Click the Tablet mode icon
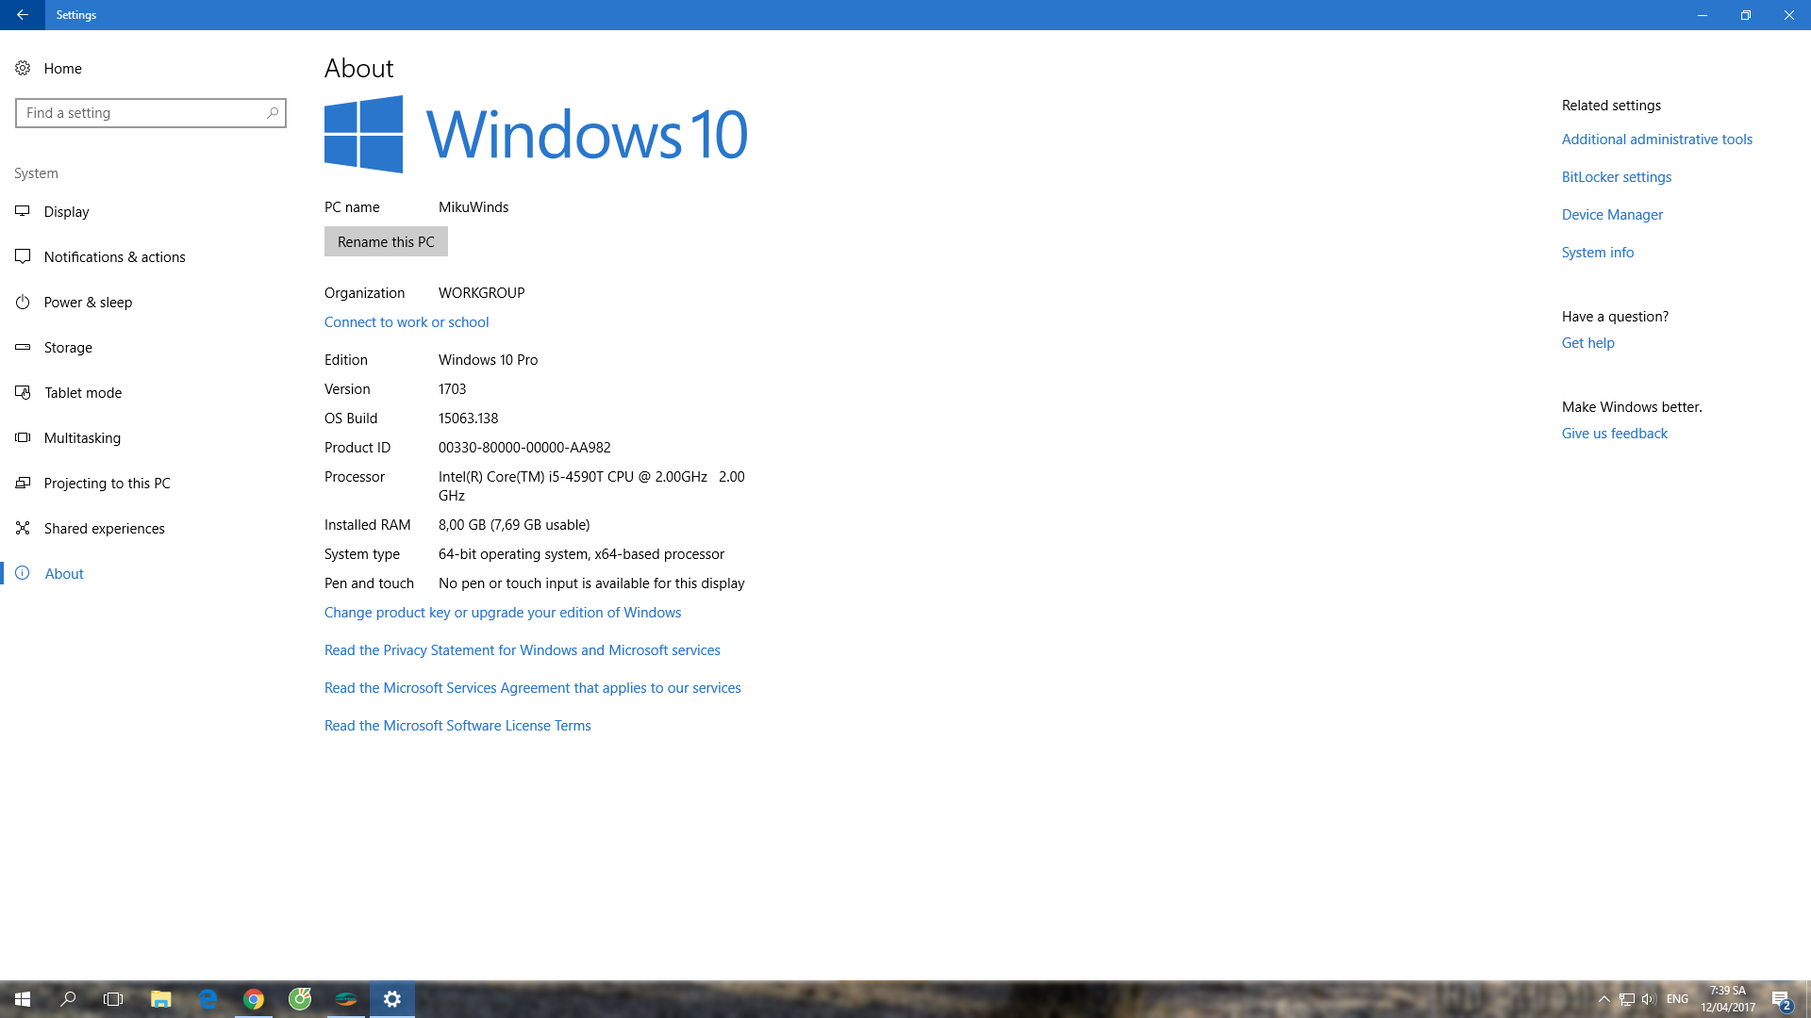 click(x=23, y=392)
